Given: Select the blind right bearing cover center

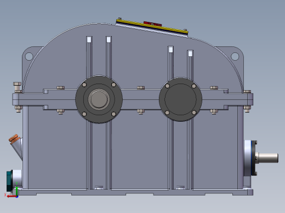Looking at the screenshot, I should 180,99.
